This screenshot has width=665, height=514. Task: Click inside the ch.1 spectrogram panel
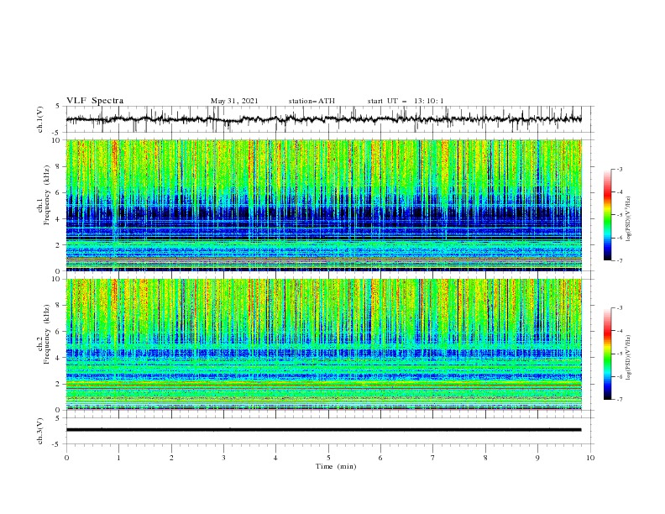323,205
